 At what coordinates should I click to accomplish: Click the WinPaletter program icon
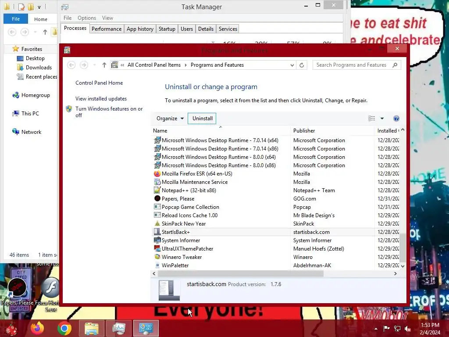click(157, 265)
